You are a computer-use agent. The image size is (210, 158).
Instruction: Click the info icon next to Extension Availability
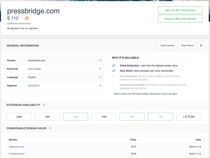[44, 105]
